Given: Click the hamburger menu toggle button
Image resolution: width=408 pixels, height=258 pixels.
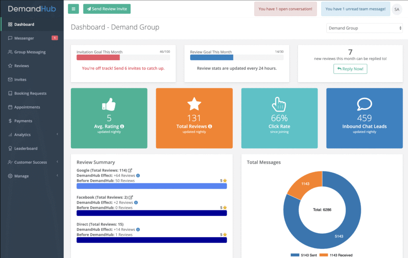Looking at the screenshot, I should coord(73,9).
